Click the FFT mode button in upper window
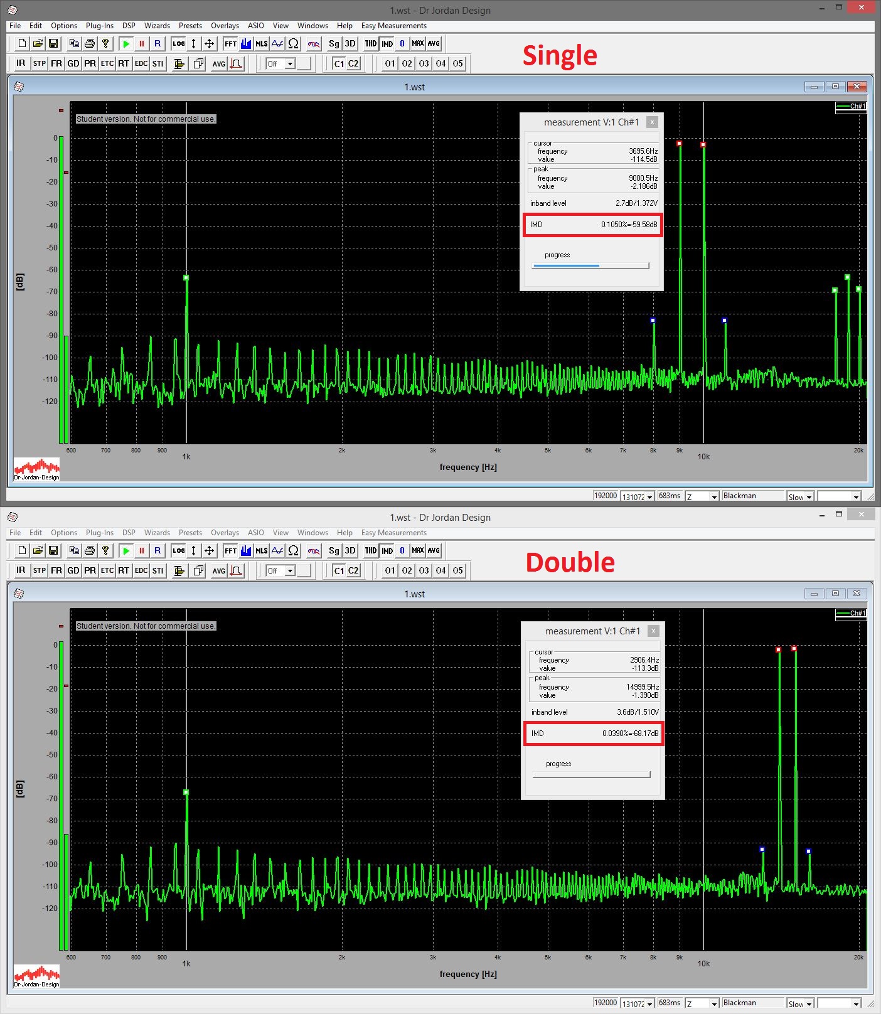 point(230,44)
